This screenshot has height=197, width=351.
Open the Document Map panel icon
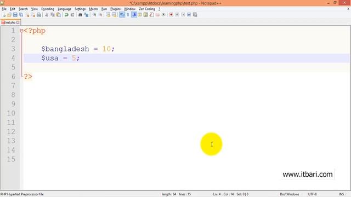point(146,15)
